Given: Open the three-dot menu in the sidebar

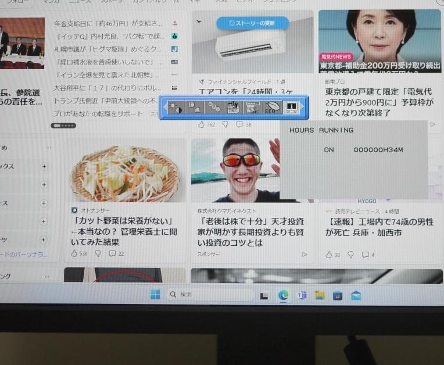Looking at the screenshot, I should [49, 148].
